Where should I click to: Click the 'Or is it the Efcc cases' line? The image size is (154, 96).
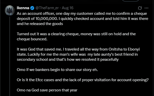83,80
